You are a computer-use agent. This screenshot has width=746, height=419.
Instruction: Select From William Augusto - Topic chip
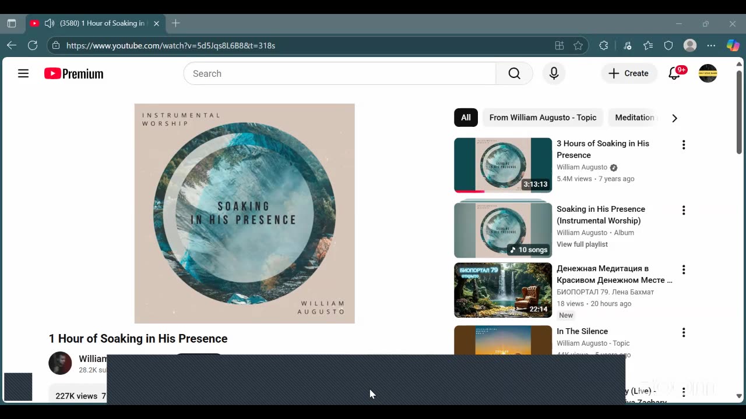coord(543,118)
